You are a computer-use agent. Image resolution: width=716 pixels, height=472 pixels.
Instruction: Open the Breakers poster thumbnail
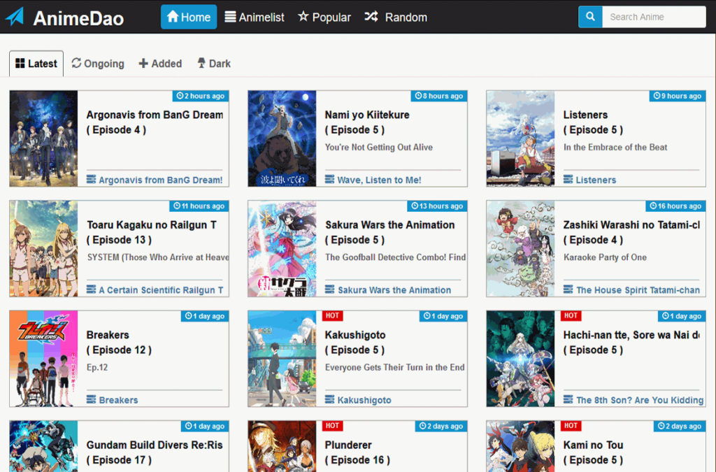click(x=44, y=358)
